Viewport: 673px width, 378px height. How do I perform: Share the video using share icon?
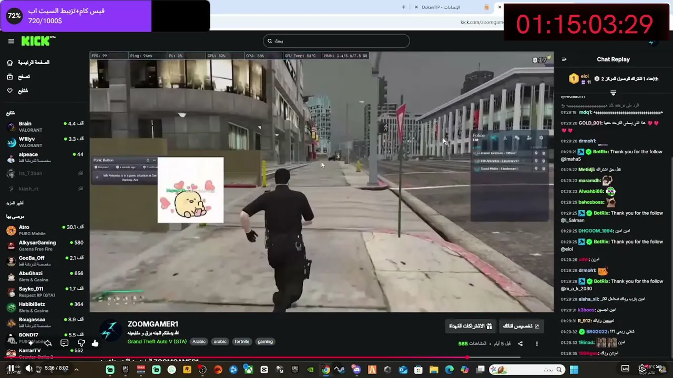520,344
